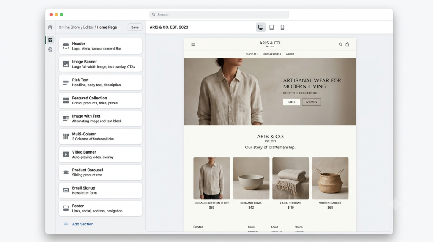Click the Email Signup envelope icon
The width and height of the screenshot is (433, 242).
(66, 190)
